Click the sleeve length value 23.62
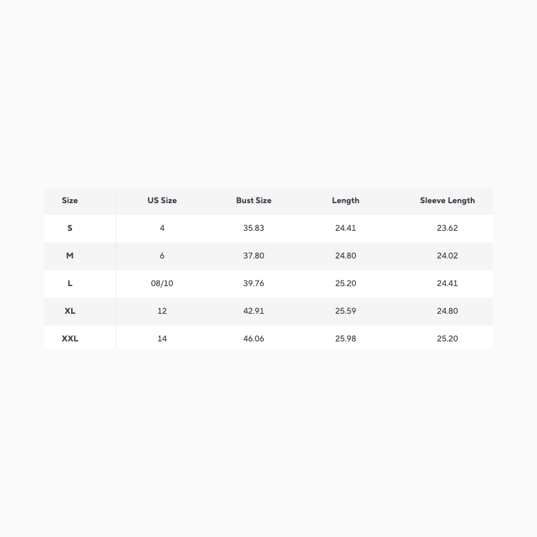This screenshot has width=537, height=537. point(447,228)
